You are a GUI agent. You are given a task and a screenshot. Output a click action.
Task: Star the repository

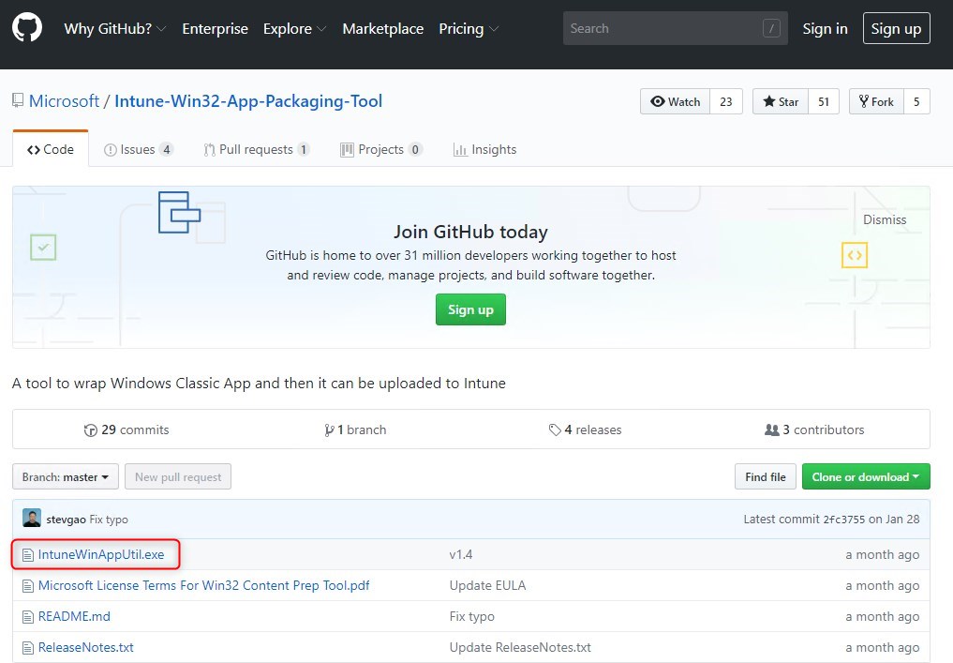(781, 101)
